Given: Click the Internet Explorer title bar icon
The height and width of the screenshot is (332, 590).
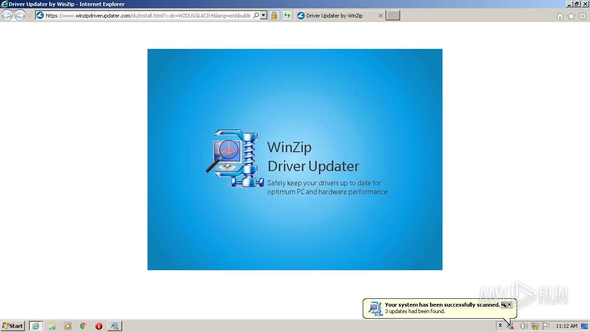Looking at the screenshot, I should [5, 4].
